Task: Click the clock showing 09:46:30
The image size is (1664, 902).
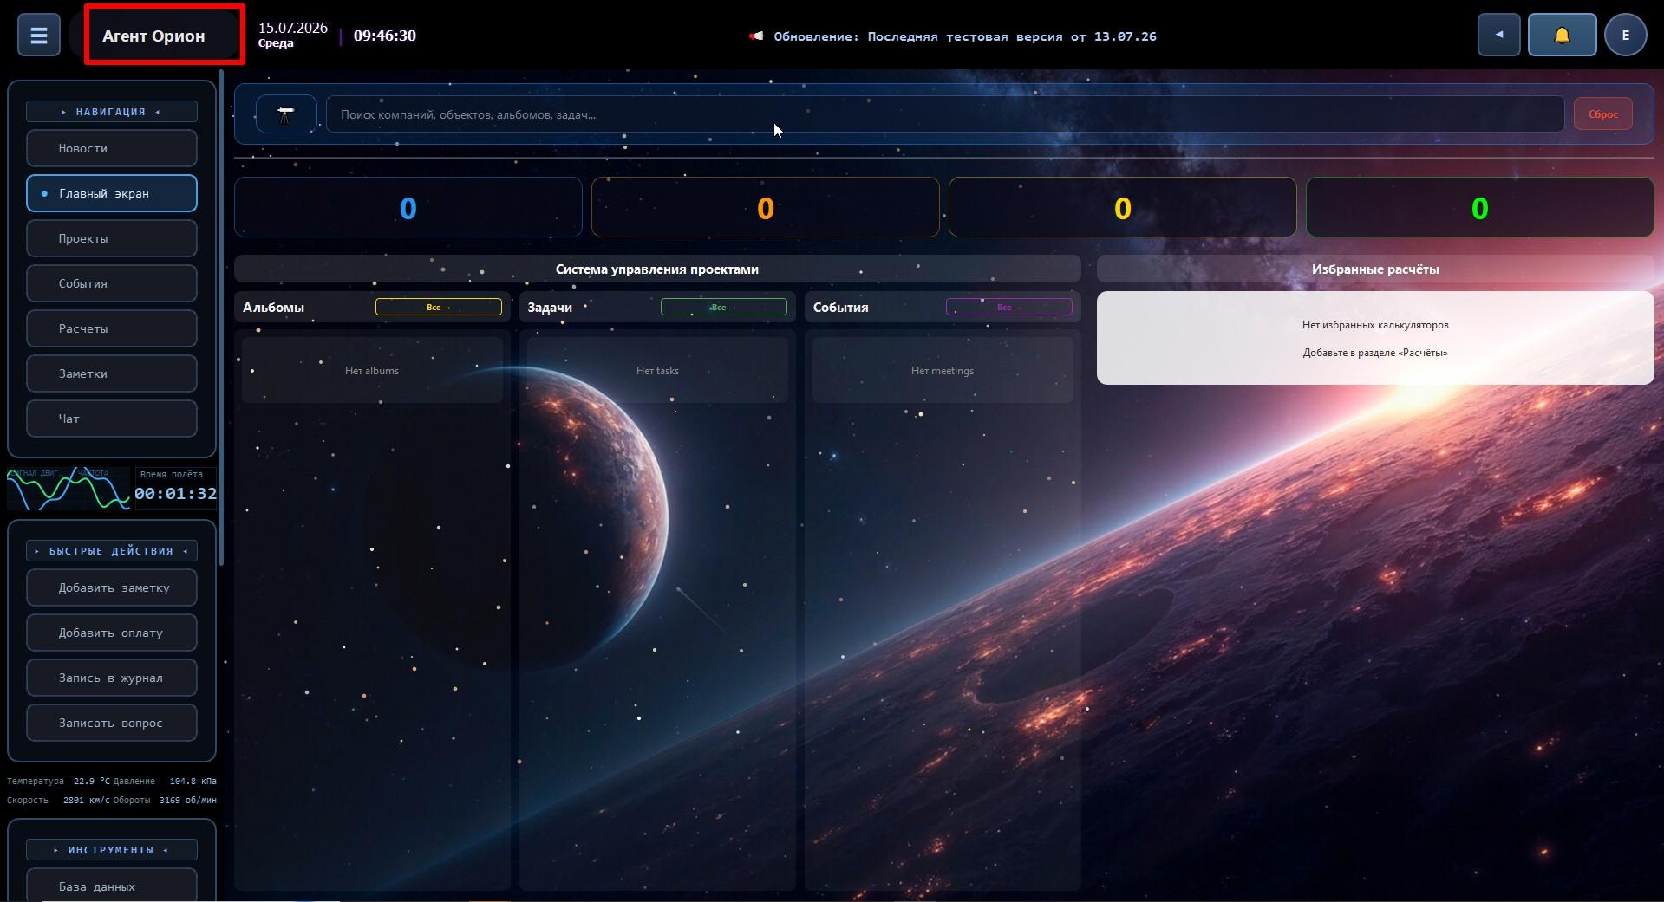Action: pos(385,36)
